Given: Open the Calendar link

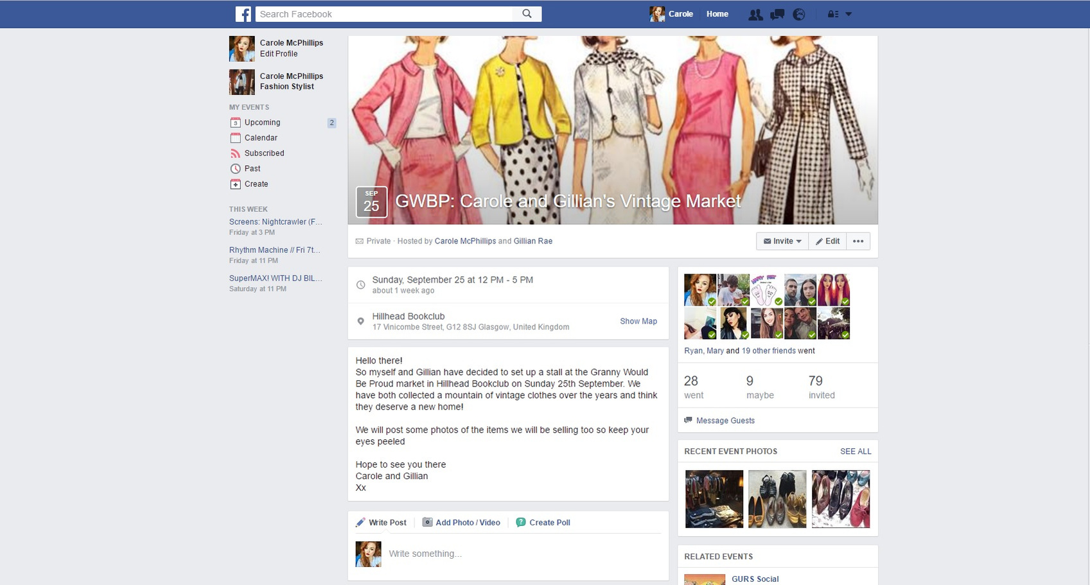Looking at the screenshot, I should click(x=261, y=138).
